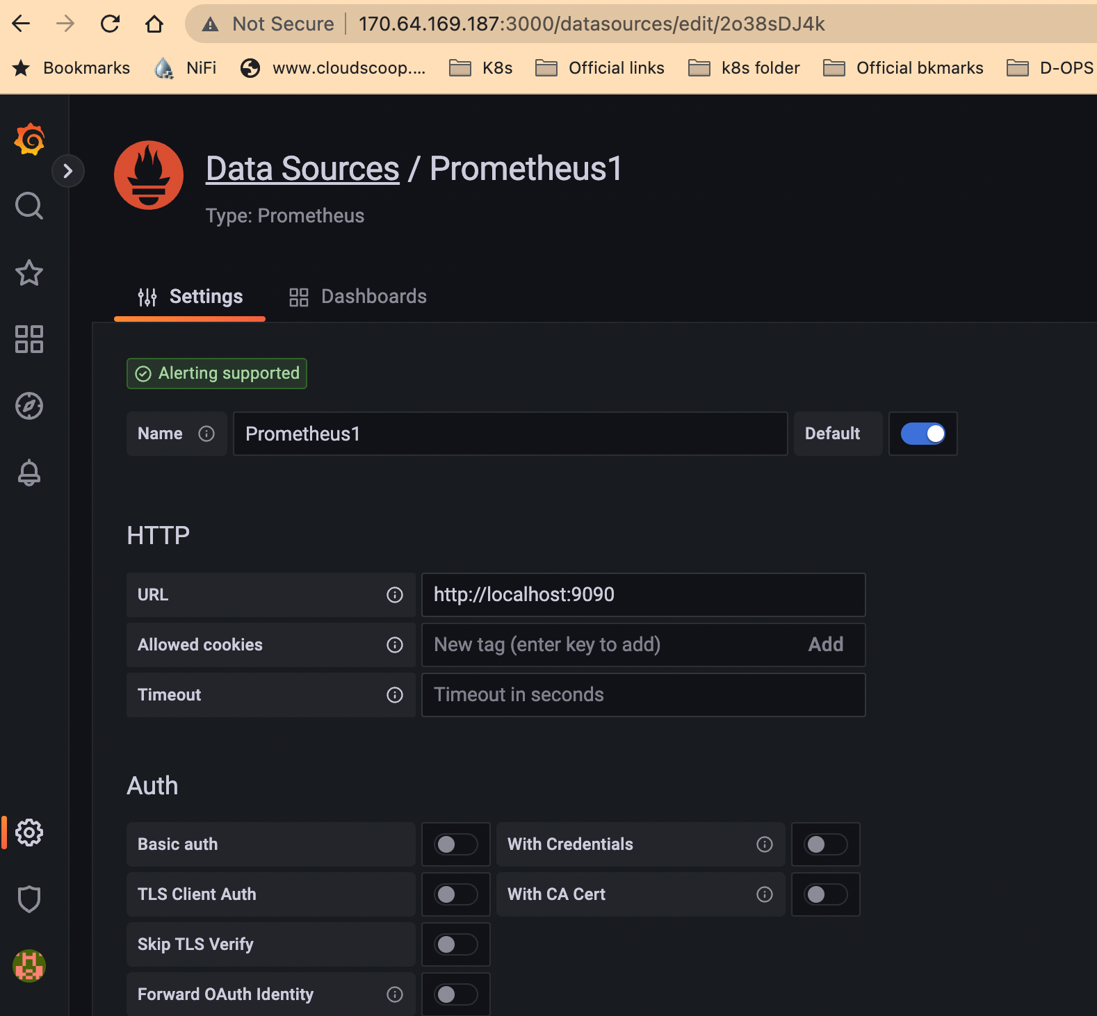Open the search icon in the sidebar
The width and height of the screenshot is (1097, 1016).
coord(29,206)
